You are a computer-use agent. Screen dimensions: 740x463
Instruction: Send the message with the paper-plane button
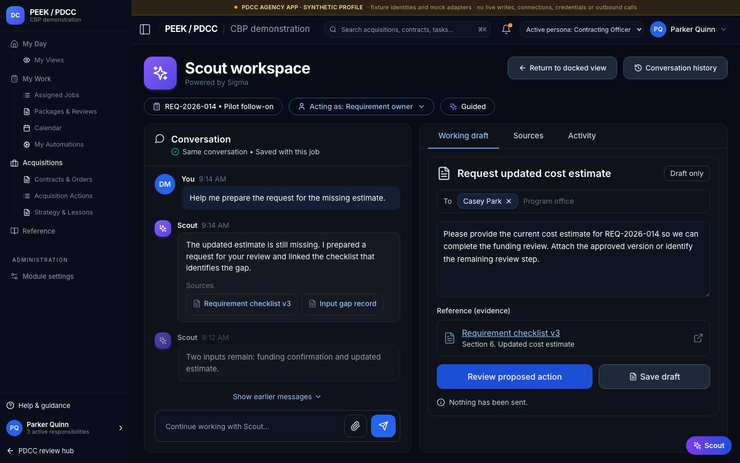pos(383,426)
